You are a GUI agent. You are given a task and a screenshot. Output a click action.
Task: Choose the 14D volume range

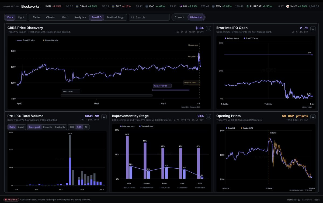click(x=72, y=127)
